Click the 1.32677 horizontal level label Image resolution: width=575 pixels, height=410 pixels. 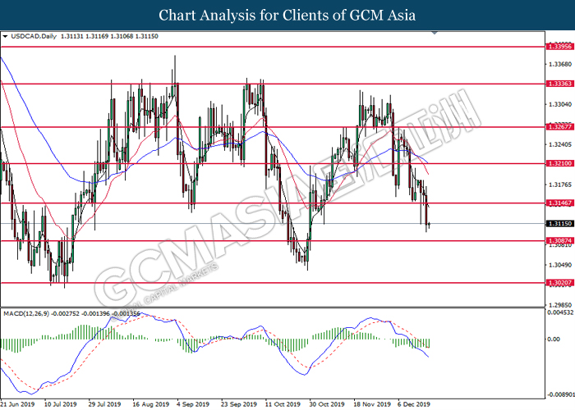click(559, 127)
